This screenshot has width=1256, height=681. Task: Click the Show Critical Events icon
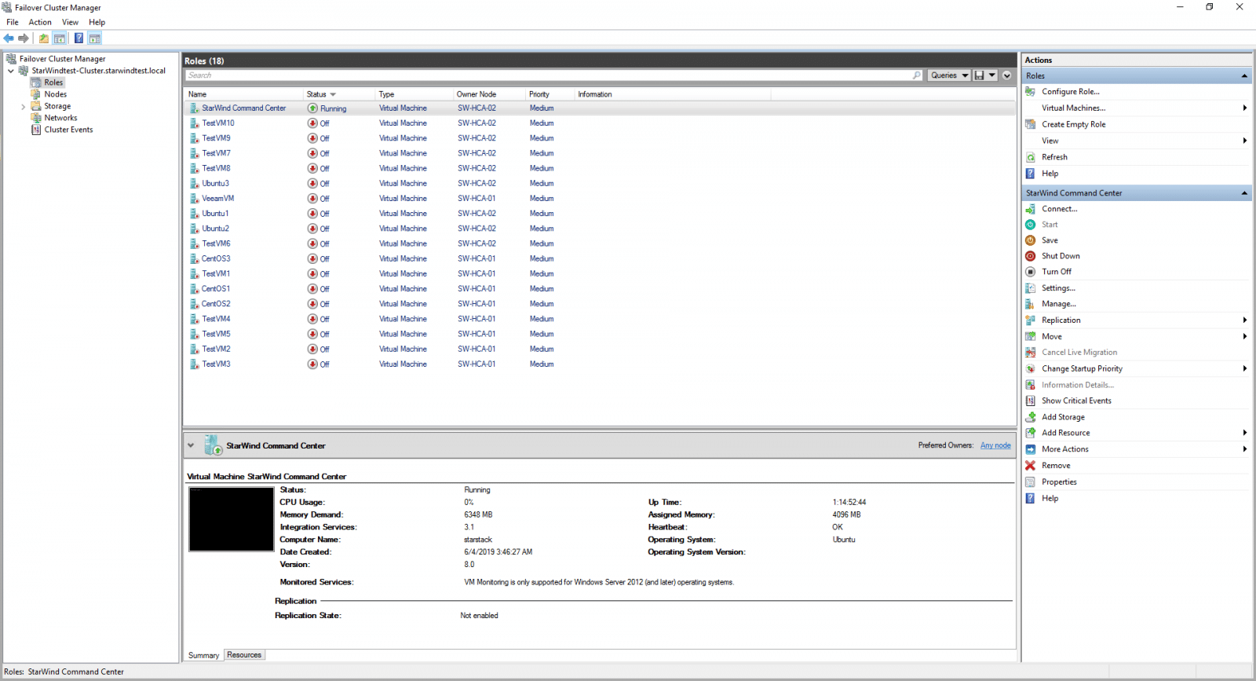(1031, 401)
